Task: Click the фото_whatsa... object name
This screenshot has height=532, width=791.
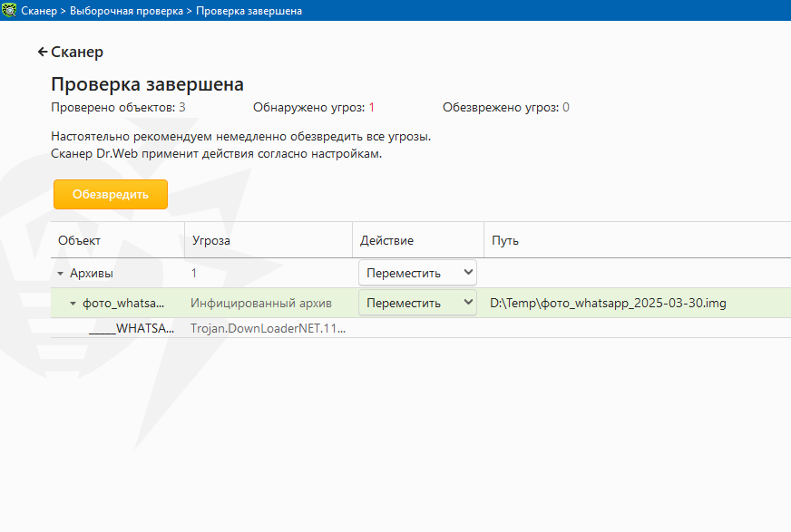Action: click(123, 304)
